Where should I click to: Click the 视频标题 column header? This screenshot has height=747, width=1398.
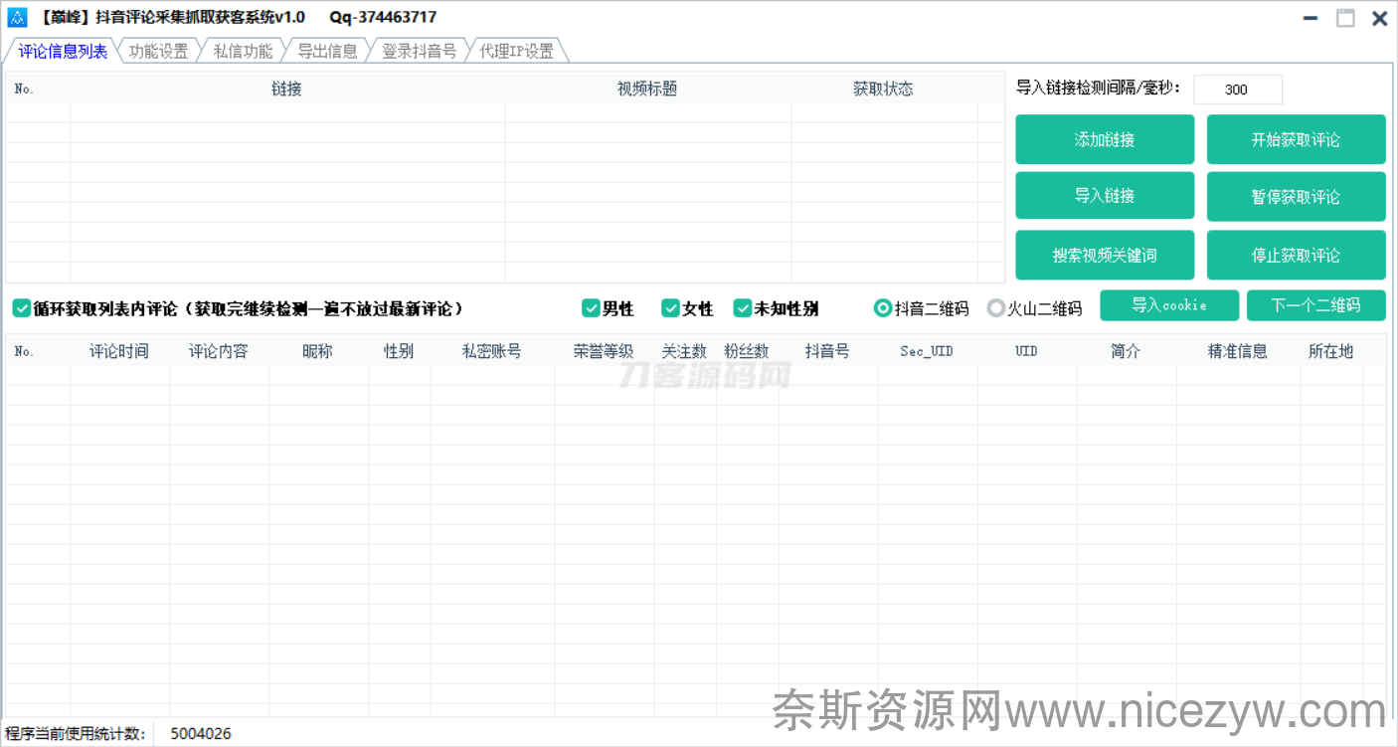(x=647, y=89)
